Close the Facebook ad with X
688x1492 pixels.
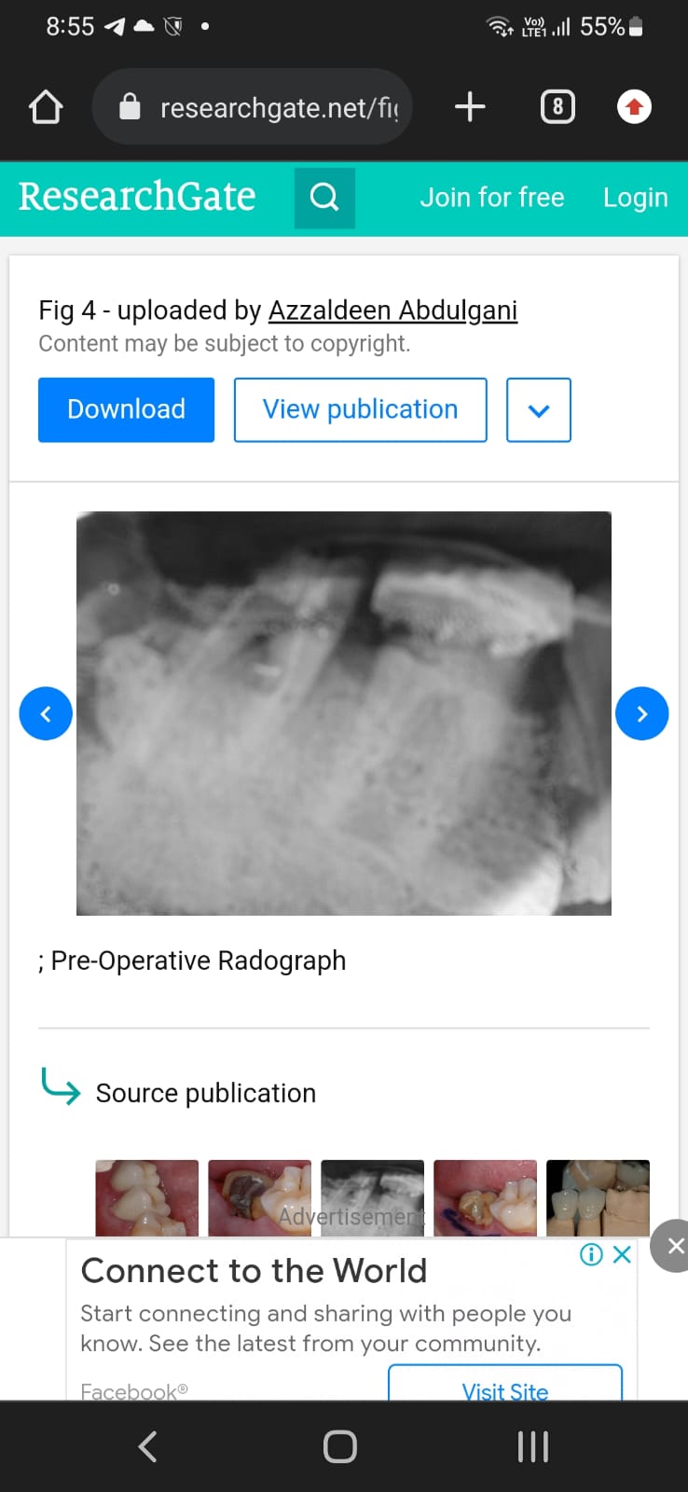coord(622,1254)
